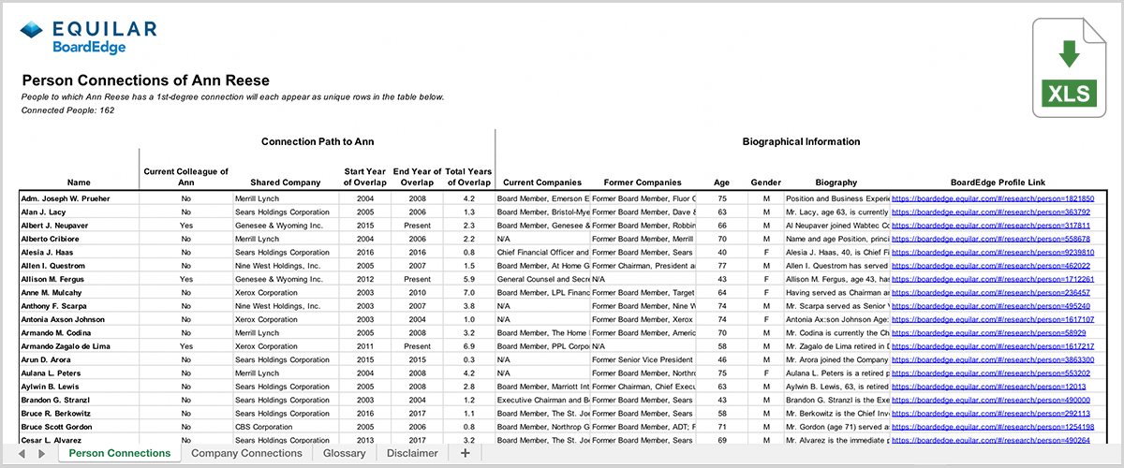Open the Disclaimer sheet tab
Viewport: 1124px width, 468px height.
412,453
